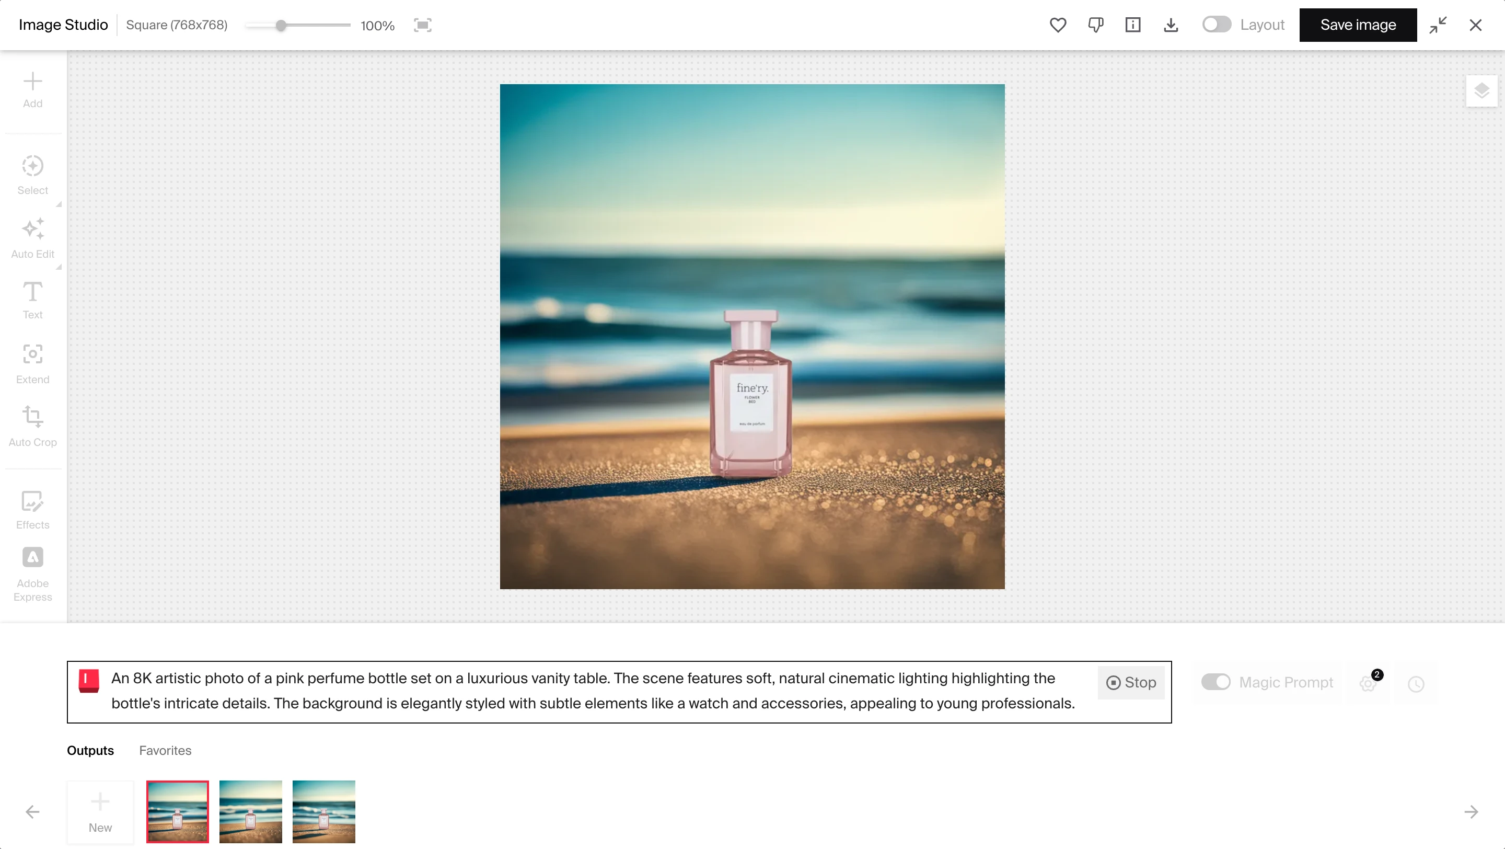Drag the zoom level slider
This screenshot has width=1505, height=849.
pos(280,25)
